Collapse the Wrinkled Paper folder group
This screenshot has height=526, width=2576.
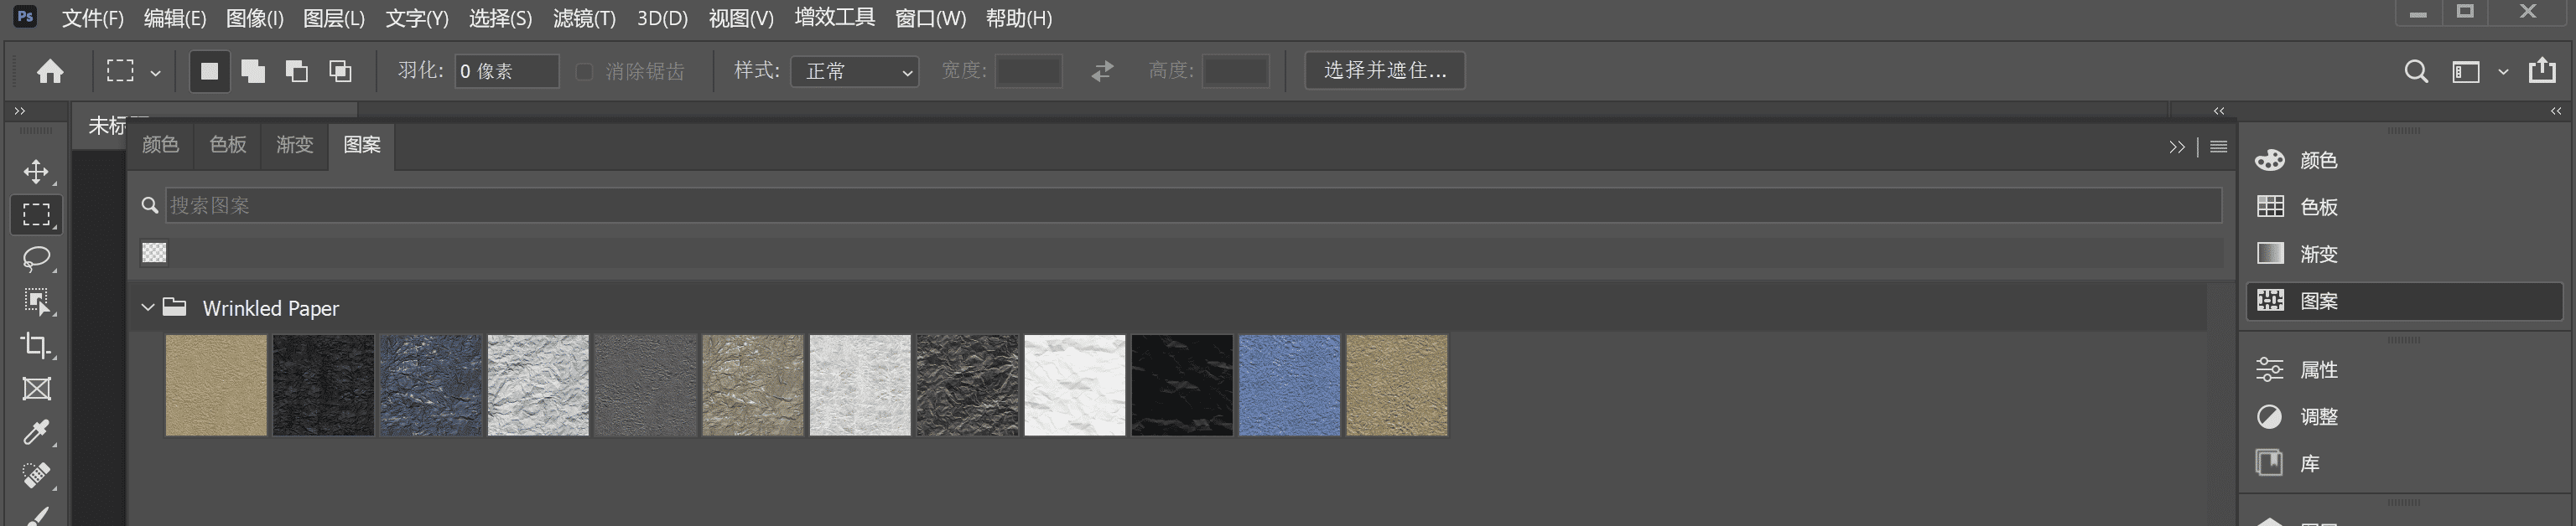click(148, 307)
